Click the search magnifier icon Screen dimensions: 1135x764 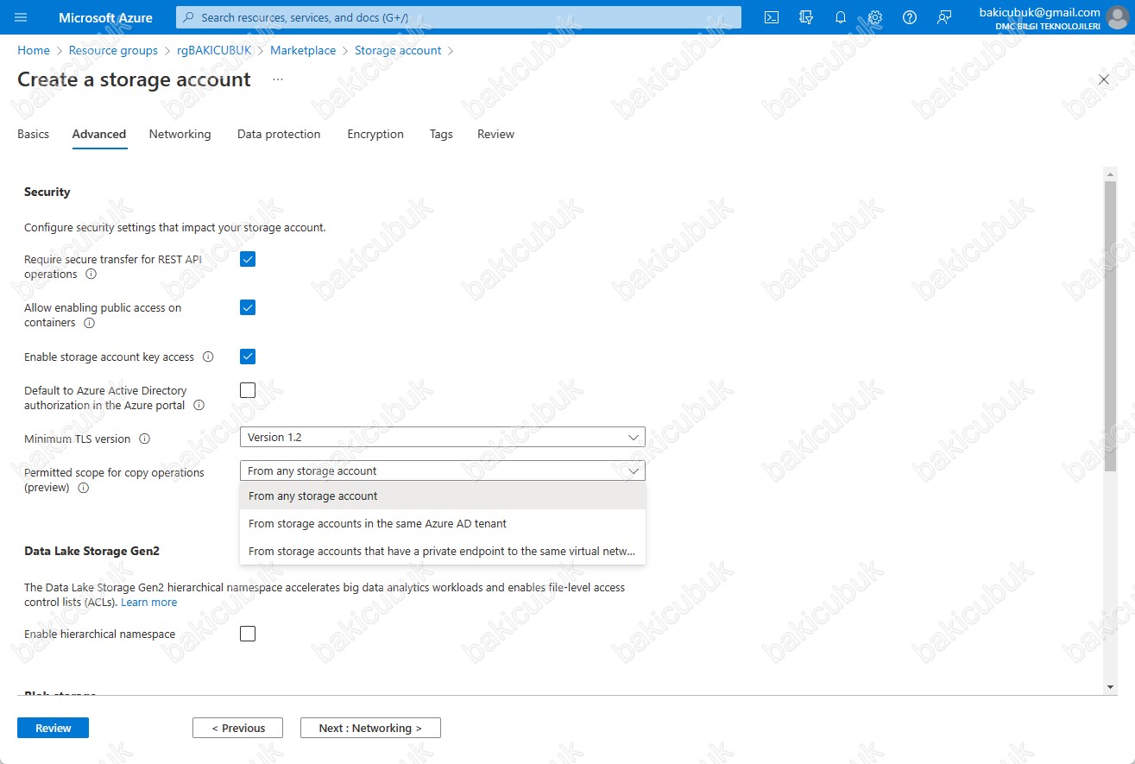click(x=190, y=17)
